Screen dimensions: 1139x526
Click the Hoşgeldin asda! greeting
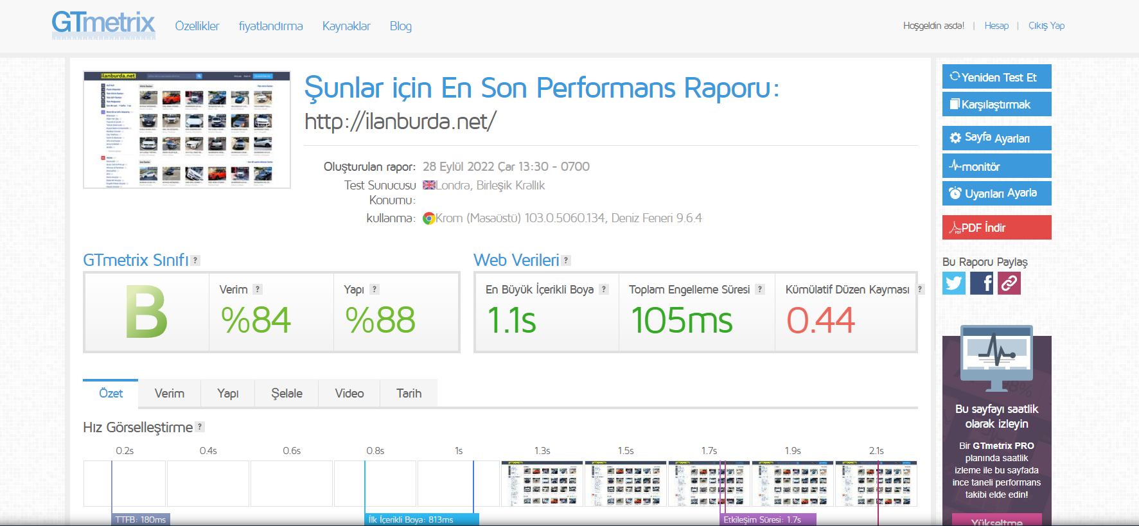(x=933, y=26)
